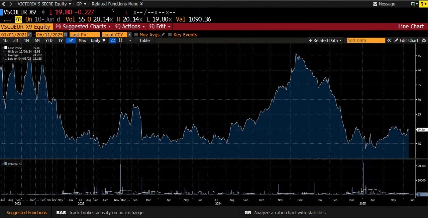Click the VSCOEUR X9 ticker header
The width and height of the screenshot is (428, 218).
(20, 12)
